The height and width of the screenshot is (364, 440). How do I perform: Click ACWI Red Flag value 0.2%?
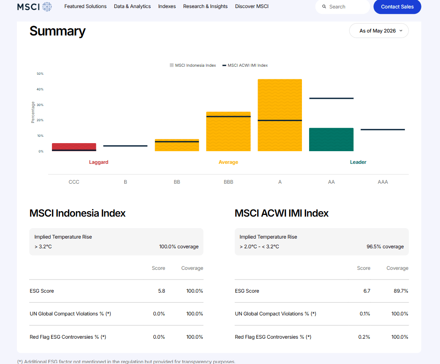(364, 337)
